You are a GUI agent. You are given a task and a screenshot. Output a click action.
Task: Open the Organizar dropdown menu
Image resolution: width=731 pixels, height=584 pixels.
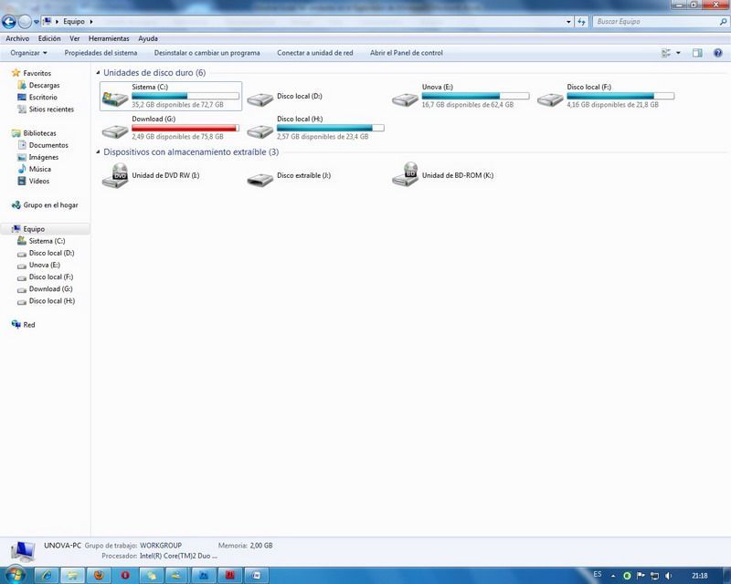pyautogui.click(x=28, y=53)
